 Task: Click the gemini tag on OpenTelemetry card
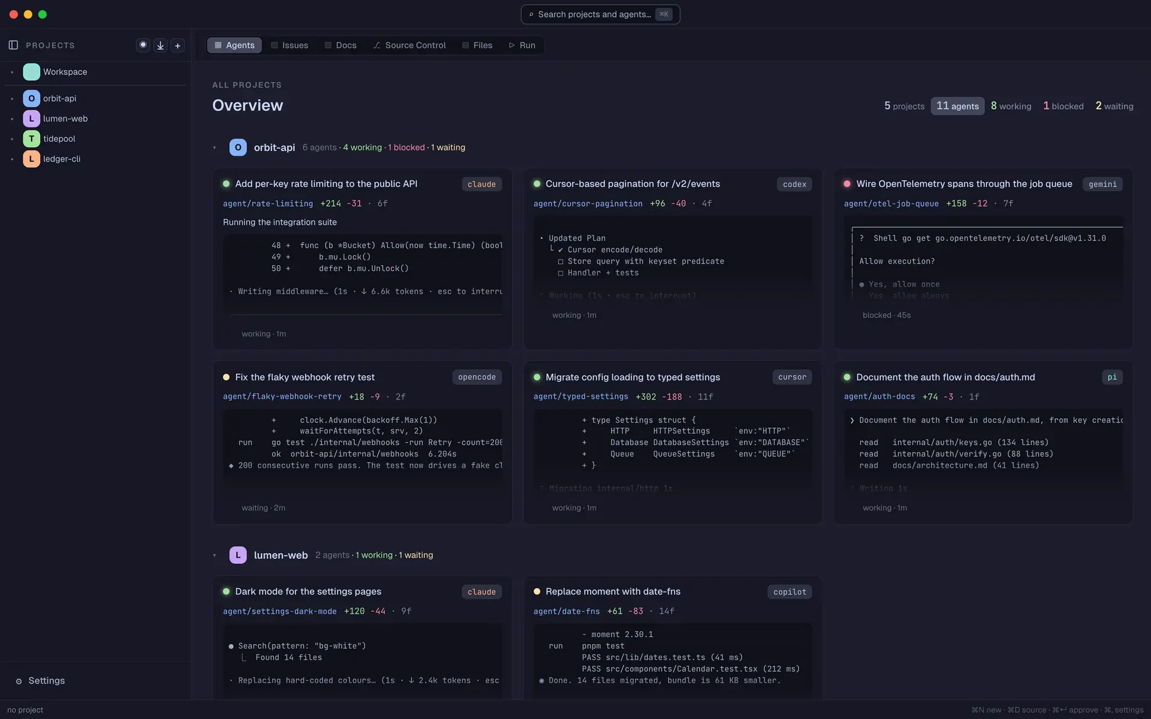[1102, 184]
